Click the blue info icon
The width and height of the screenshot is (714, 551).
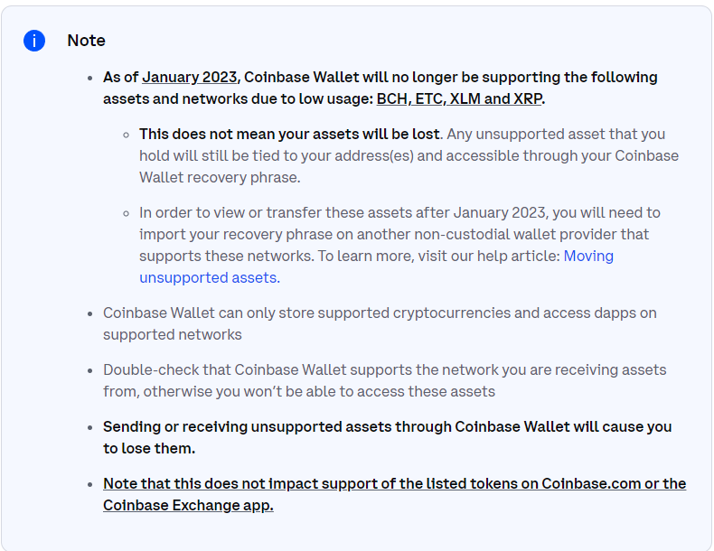(34, 41)
